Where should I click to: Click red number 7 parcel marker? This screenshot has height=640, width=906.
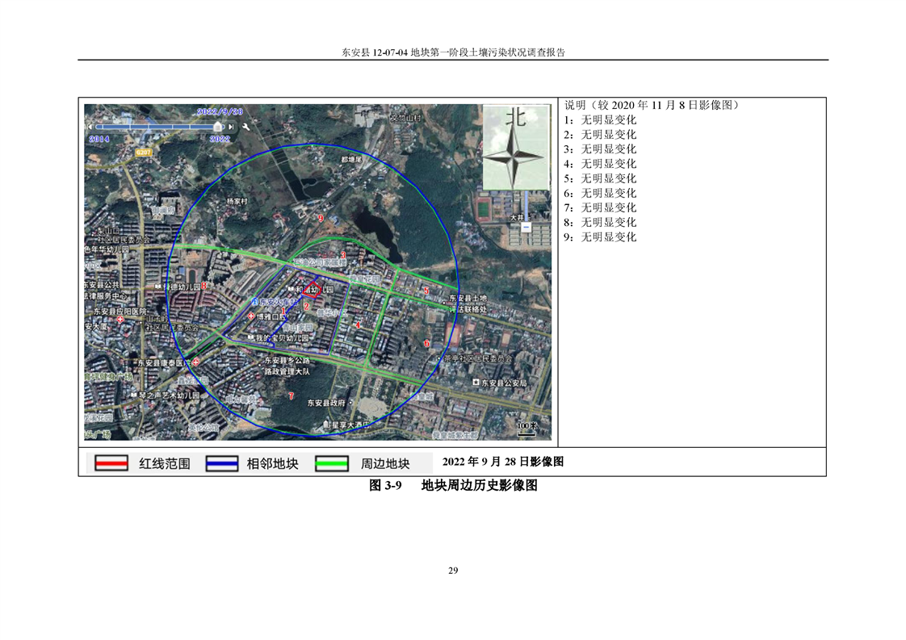291,395
